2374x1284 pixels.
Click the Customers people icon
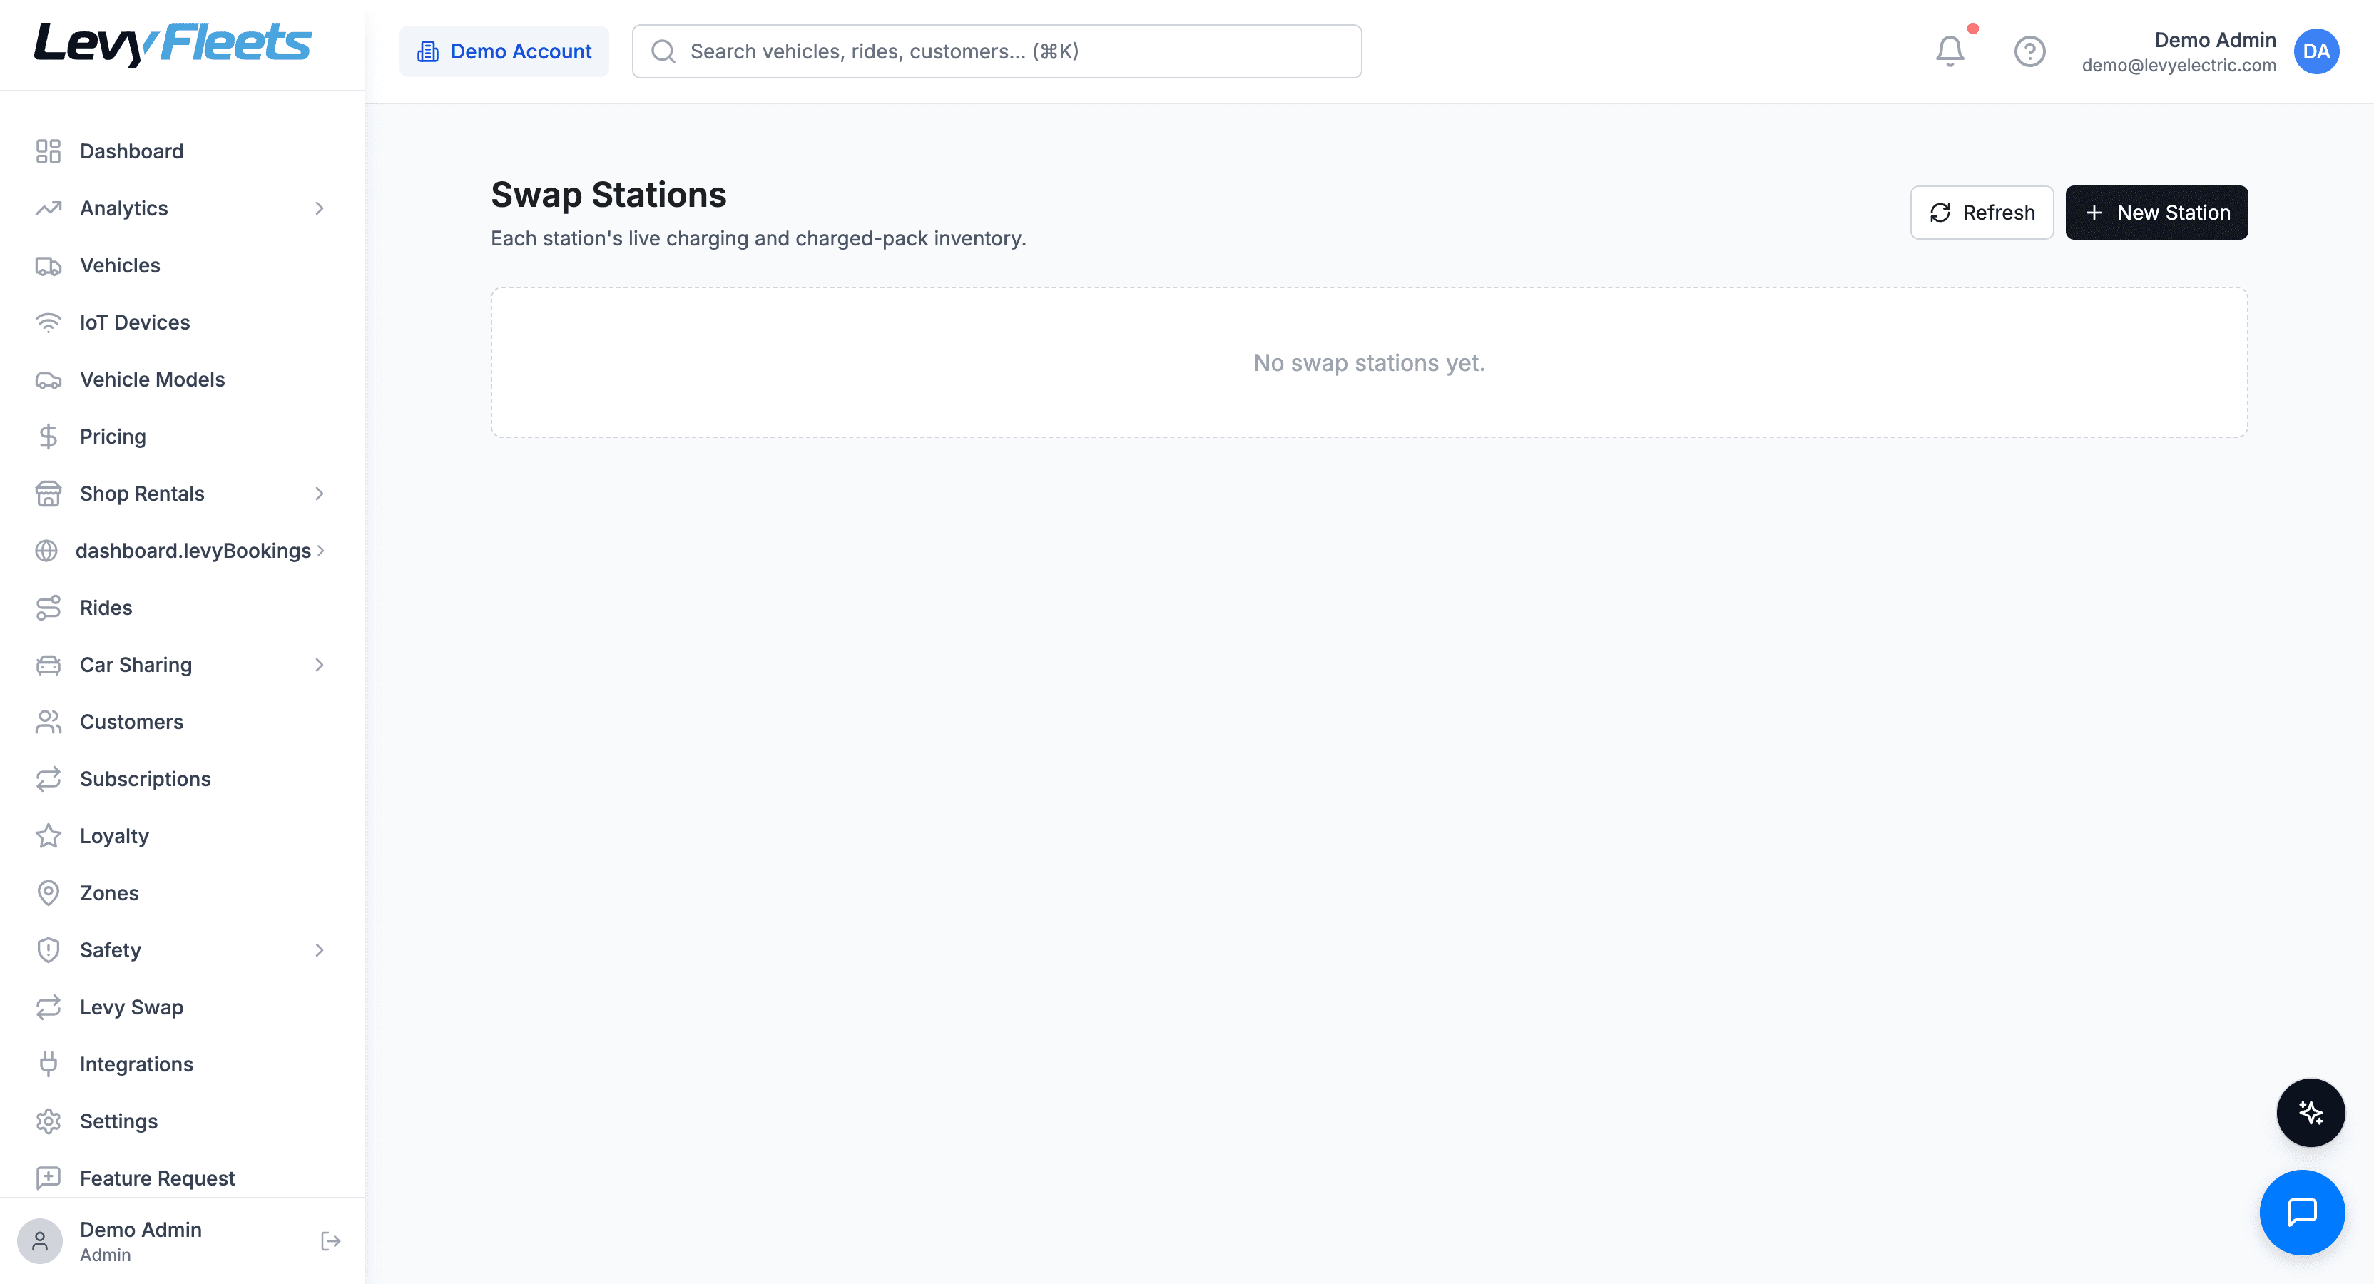[48, 723]
